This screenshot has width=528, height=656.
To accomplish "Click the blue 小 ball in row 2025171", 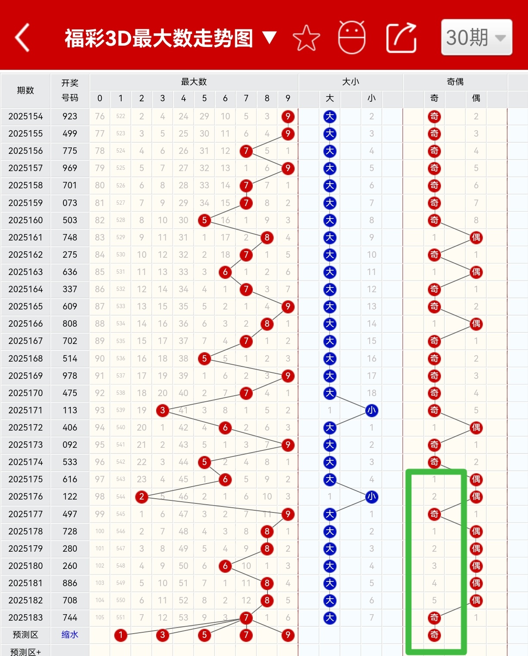I will click(x=371, y=410).
